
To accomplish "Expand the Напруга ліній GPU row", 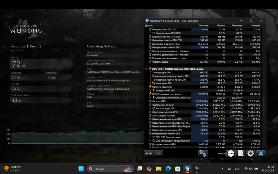I will point(150,90).
